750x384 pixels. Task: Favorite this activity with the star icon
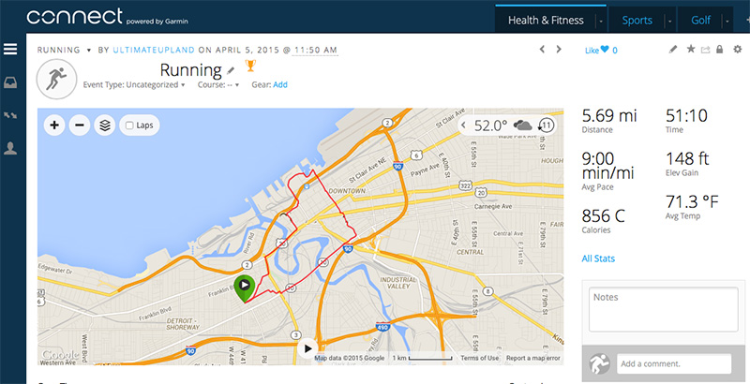click(x=691, y=49)
